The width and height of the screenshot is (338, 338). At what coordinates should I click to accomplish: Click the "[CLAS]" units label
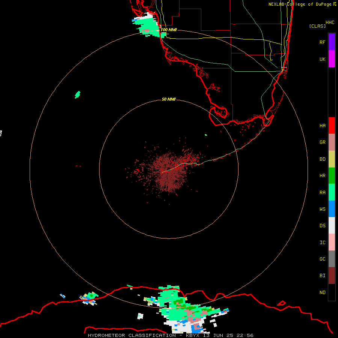317,26
